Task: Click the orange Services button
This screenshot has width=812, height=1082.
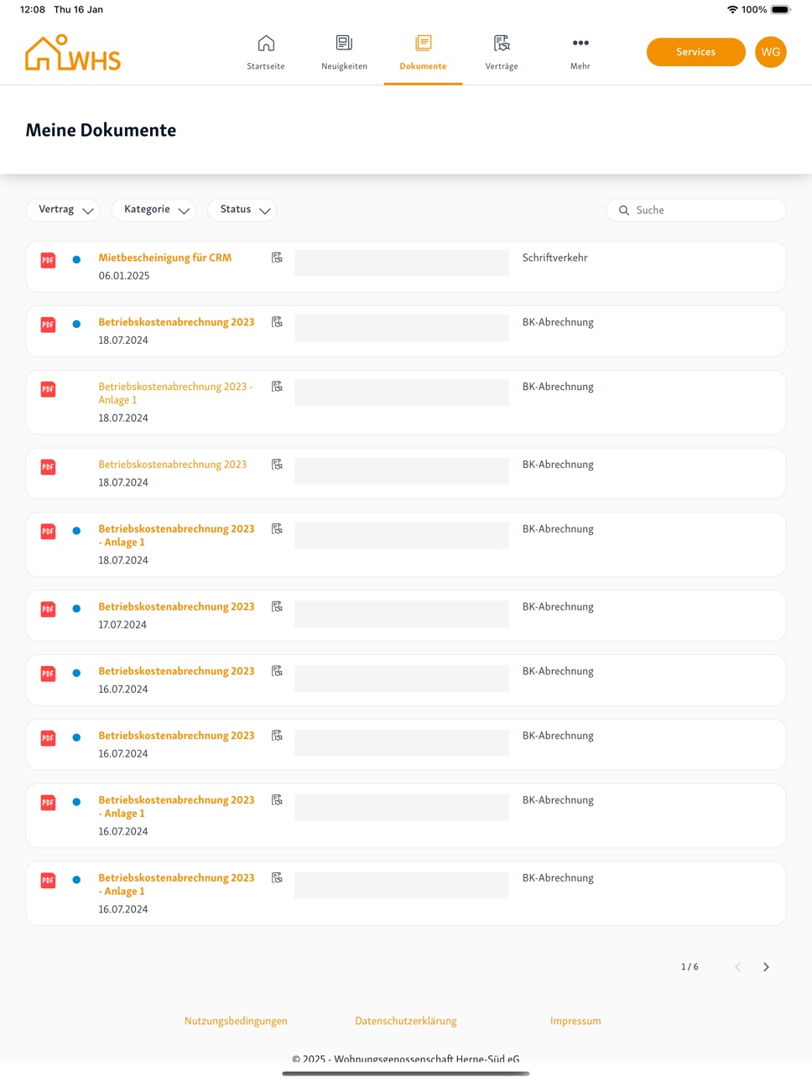Action: click(x=696, y=52)
